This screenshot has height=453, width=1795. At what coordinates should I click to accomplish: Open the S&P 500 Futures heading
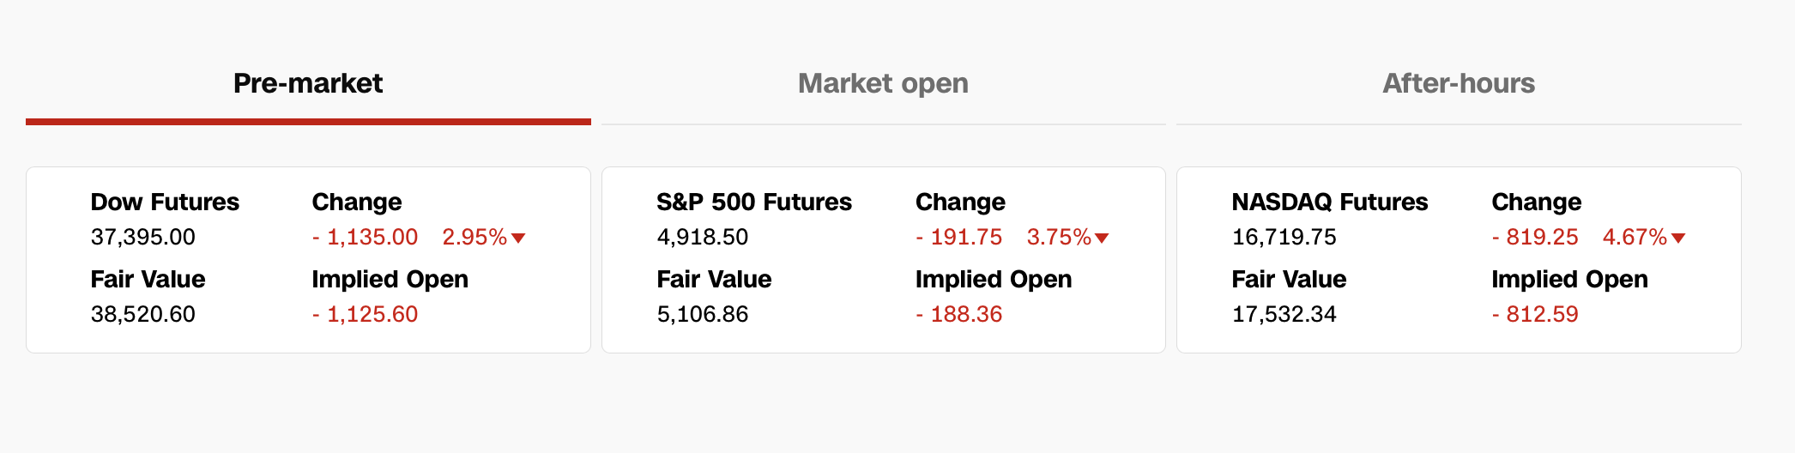click(x=753, y=202)
